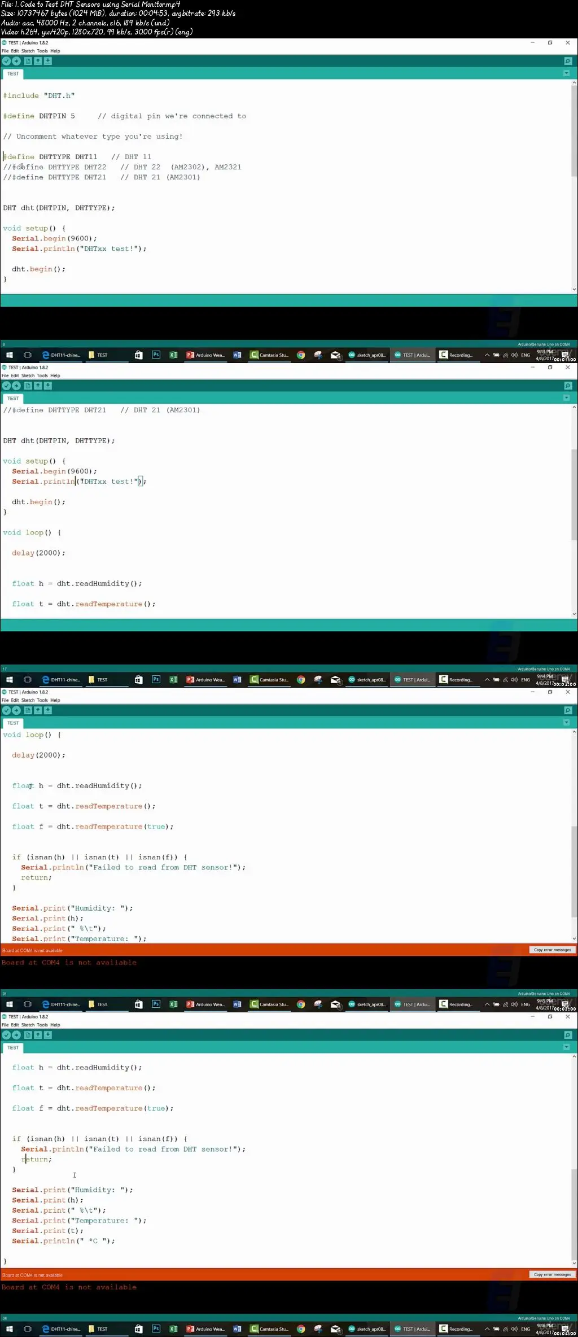The width and height of the screenshot is (578, 1337).
Task: Click the Verify checkmark icon in first frame
Action: [6, 61]
